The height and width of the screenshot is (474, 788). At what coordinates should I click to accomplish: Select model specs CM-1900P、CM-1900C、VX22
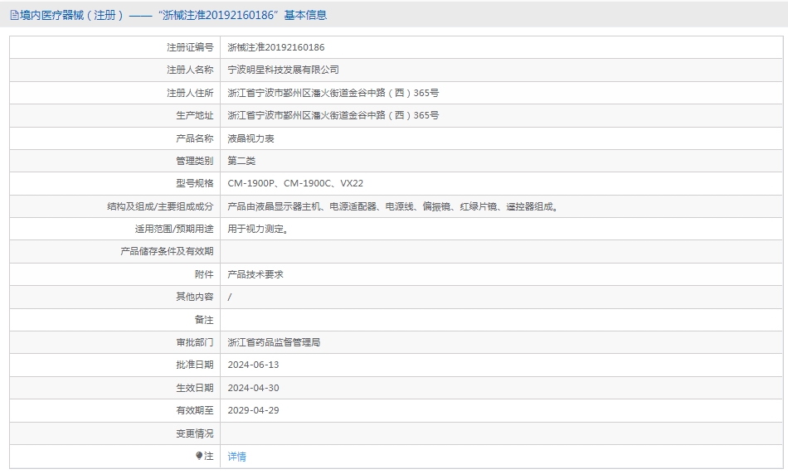point(295,184)
